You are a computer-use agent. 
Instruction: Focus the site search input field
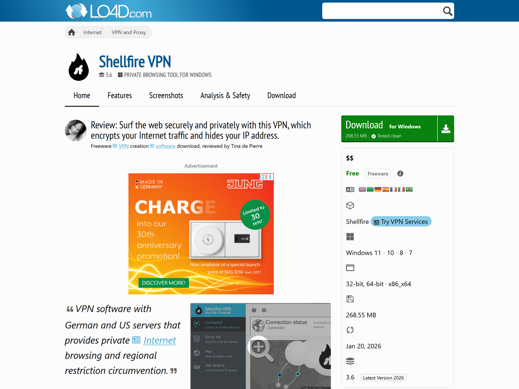pyautogui.click(x=381, y=11)
